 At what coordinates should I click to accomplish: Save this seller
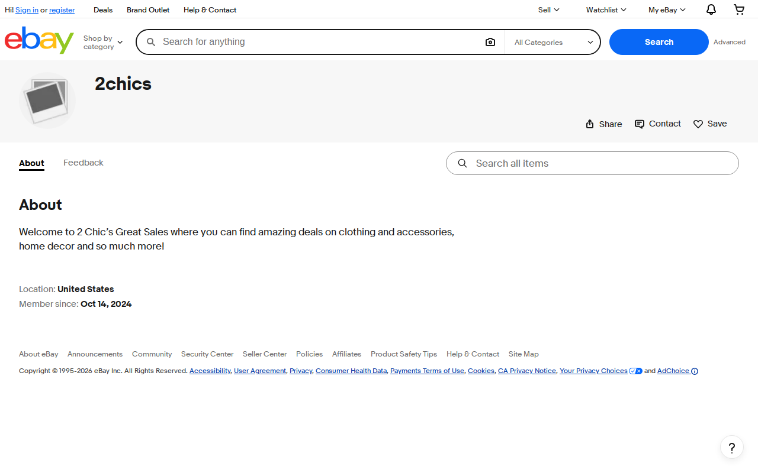pos(710,124)
